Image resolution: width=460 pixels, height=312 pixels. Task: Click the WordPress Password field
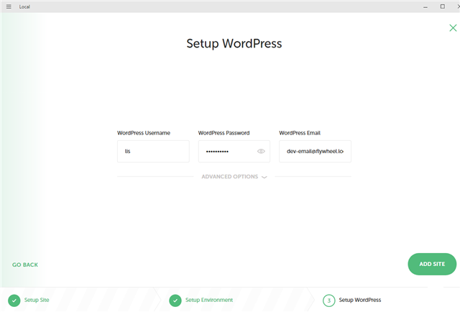click(234, 152)
